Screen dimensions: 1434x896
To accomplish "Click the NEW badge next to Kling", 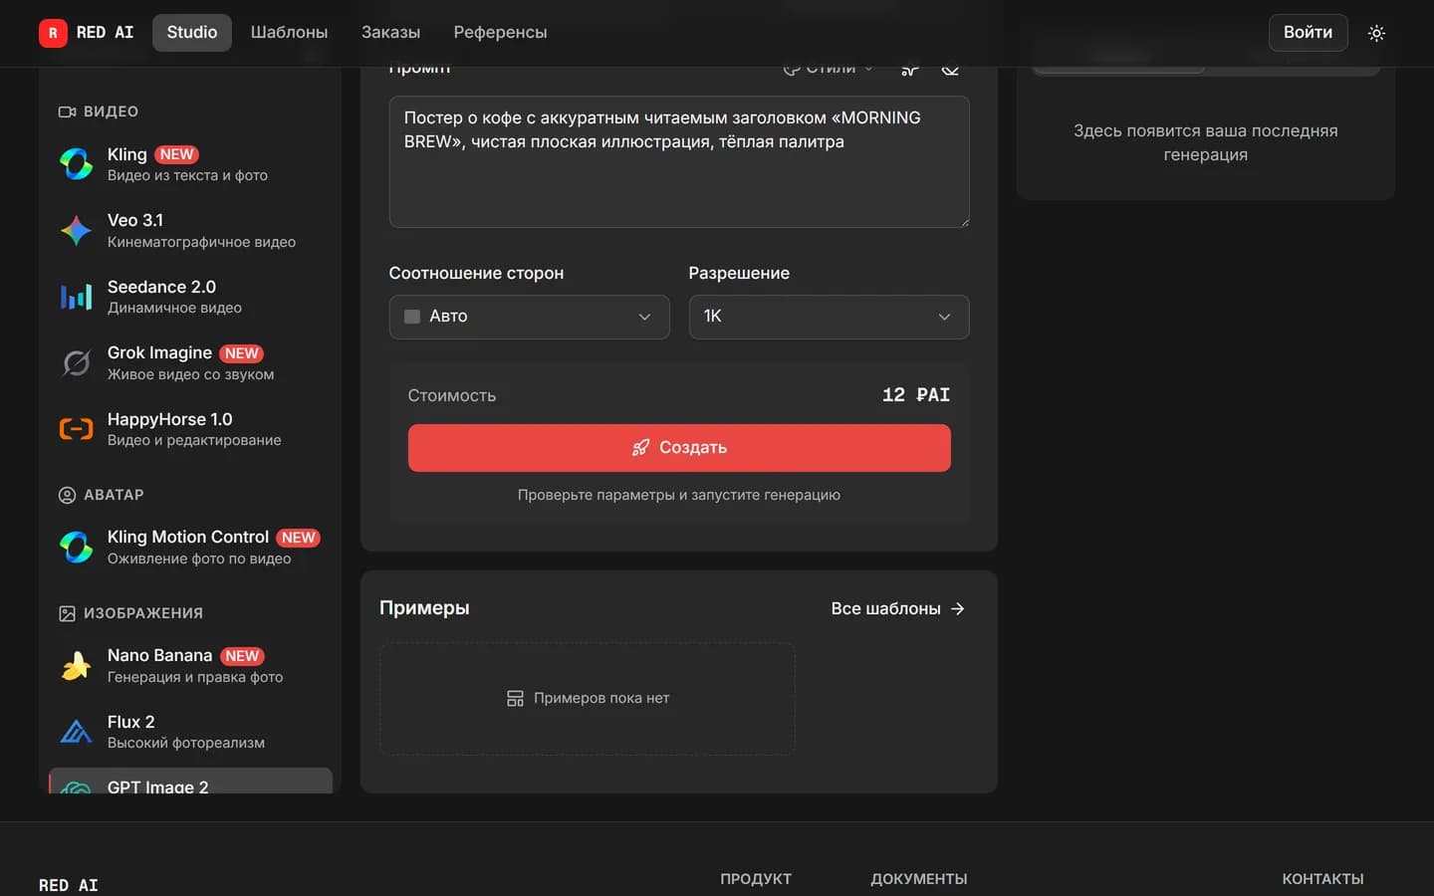I will click(176, 154).
